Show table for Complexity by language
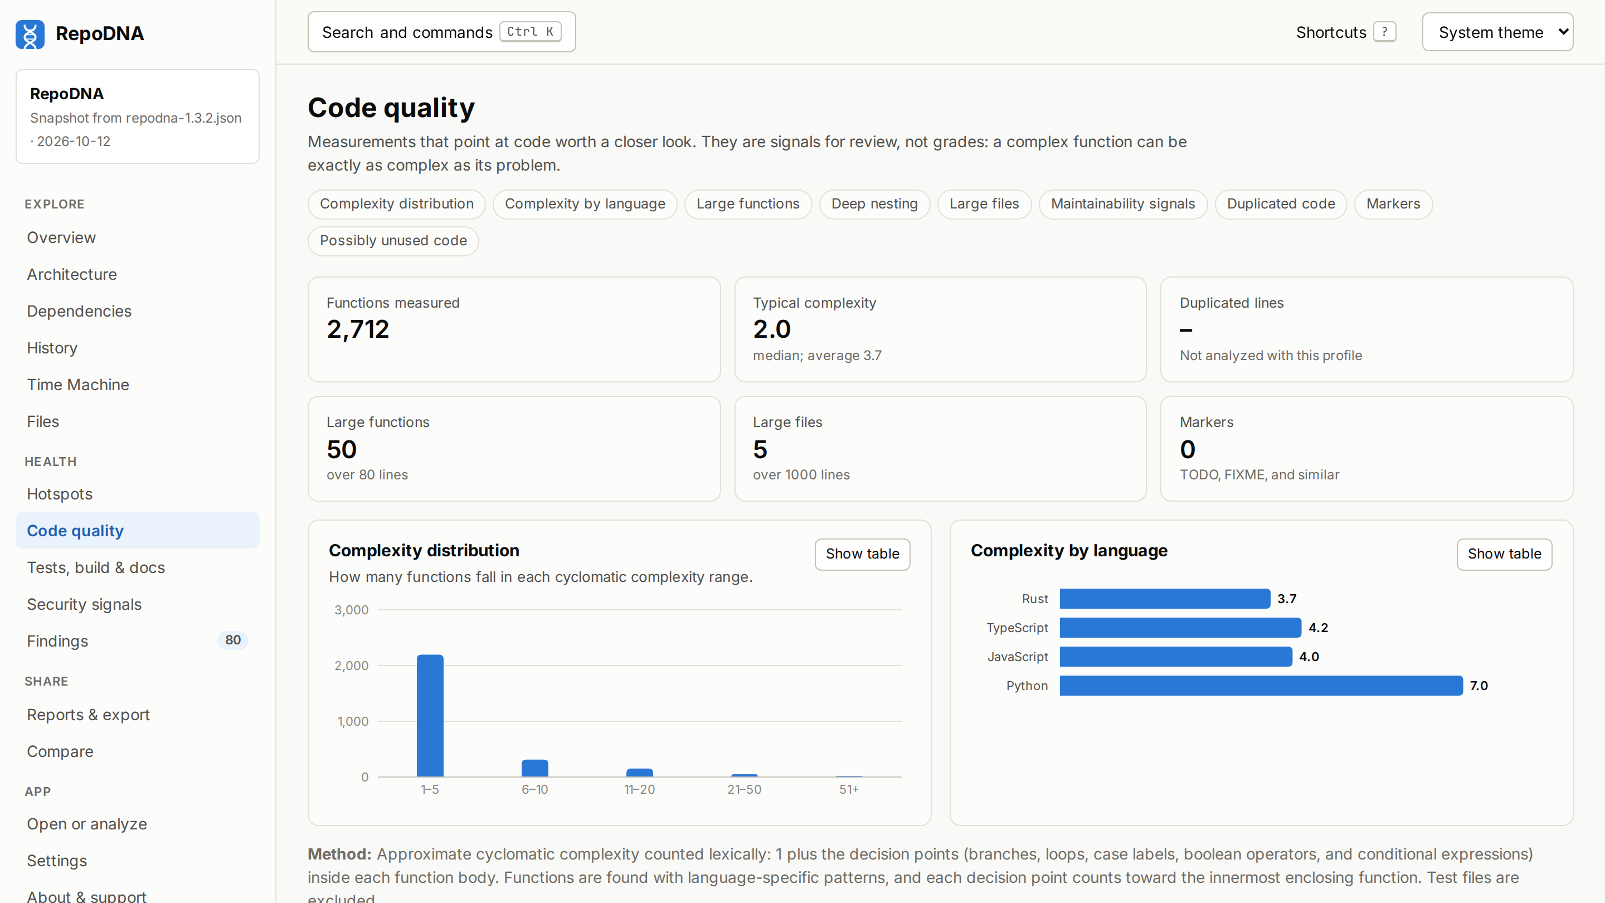 [1504, 554]
